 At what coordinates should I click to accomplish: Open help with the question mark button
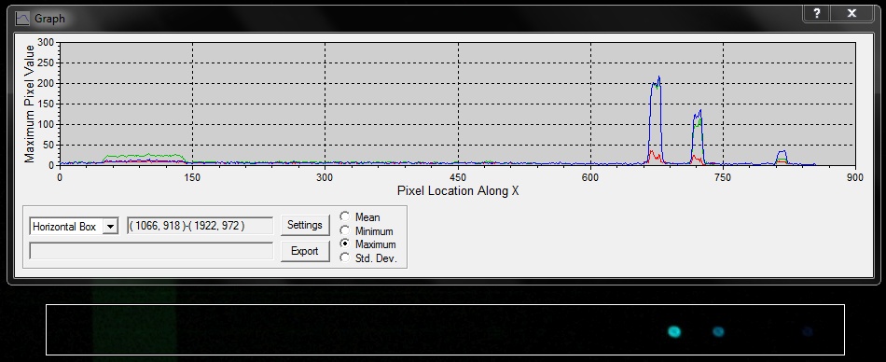click(816, 14)
